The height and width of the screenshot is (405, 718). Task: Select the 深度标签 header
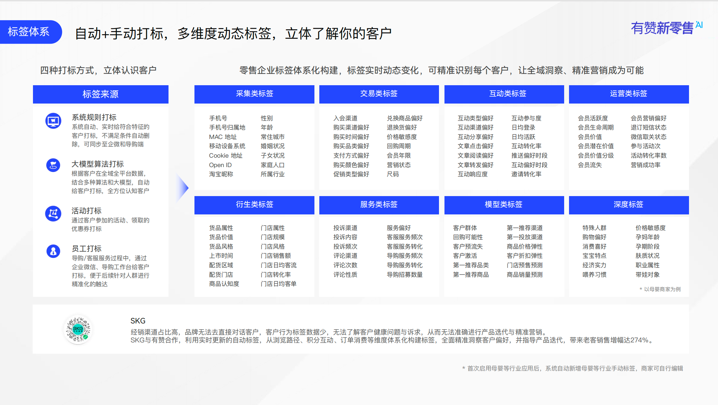[x=629, y=205]
